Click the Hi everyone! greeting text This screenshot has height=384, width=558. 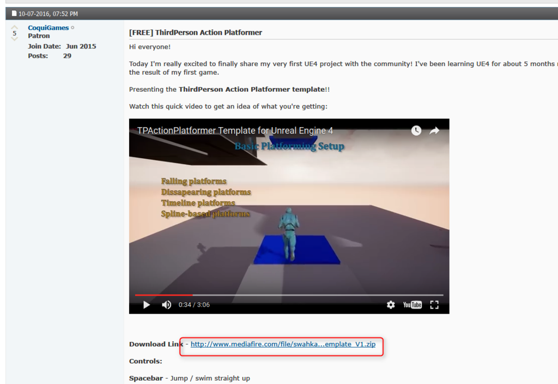[150, 47]
